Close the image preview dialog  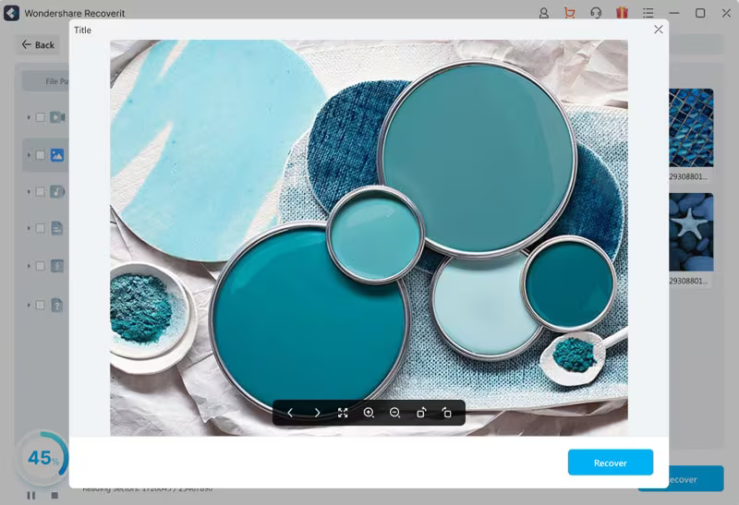tap(658, 30)
